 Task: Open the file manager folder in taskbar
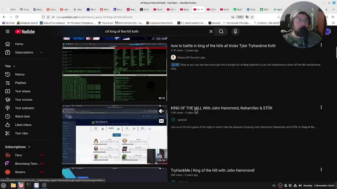coord(13,186)
